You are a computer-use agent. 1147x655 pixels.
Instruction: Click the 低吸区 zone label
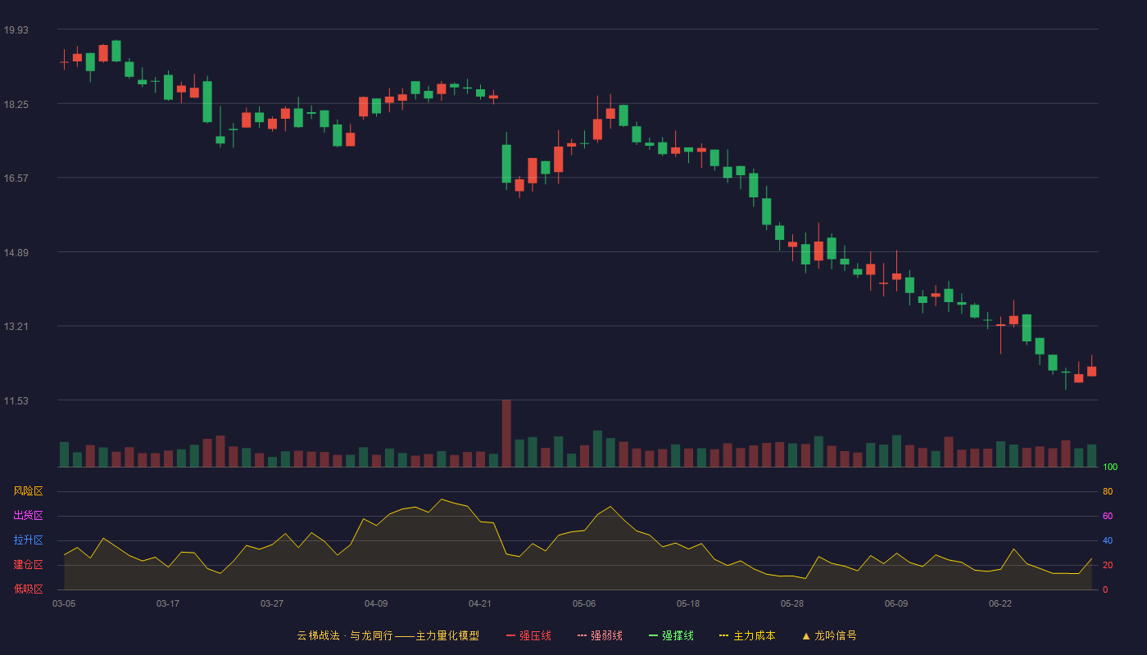tap(28, 589)
